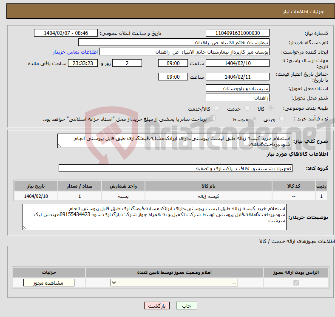Toggle the mandatory license checkbox
The height and width of the screenshot is (317, 335).
tap(296, 283)
